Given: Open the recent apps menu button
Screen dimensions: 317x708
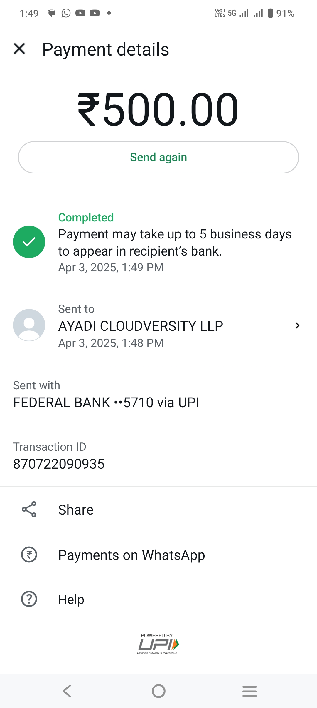Looking at the screenshot, I should [x=249, y=691].
